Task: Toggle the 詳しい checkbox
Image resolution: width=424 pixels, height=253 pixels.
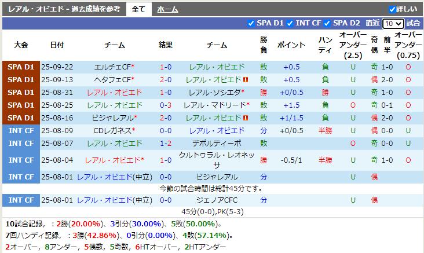Action: pos(392,9)
